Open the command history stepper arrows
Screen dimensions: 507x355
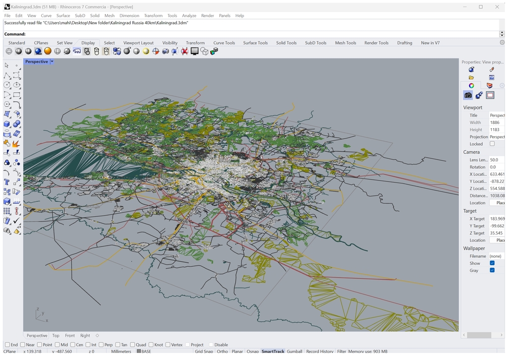pyautogui.click(x=502, y=34)
